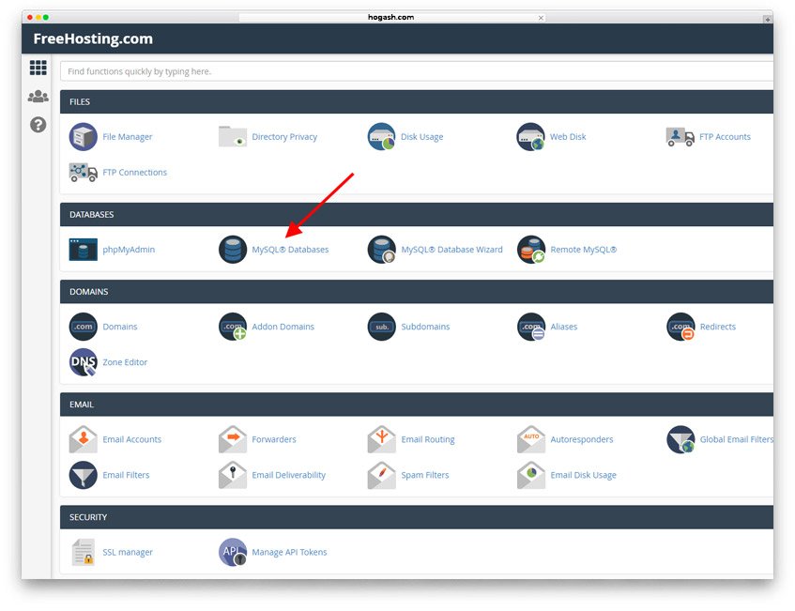
Task: Click the sidebar grid home icon
Action: (38, 68)
